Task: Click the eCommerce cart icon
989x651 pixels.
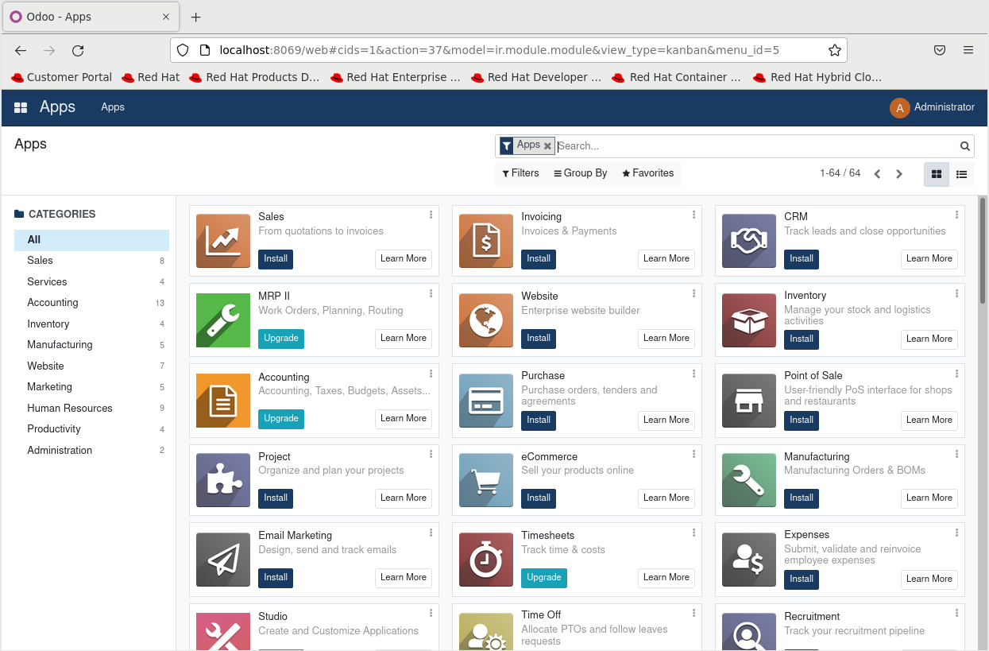Action: coord(486,480)
